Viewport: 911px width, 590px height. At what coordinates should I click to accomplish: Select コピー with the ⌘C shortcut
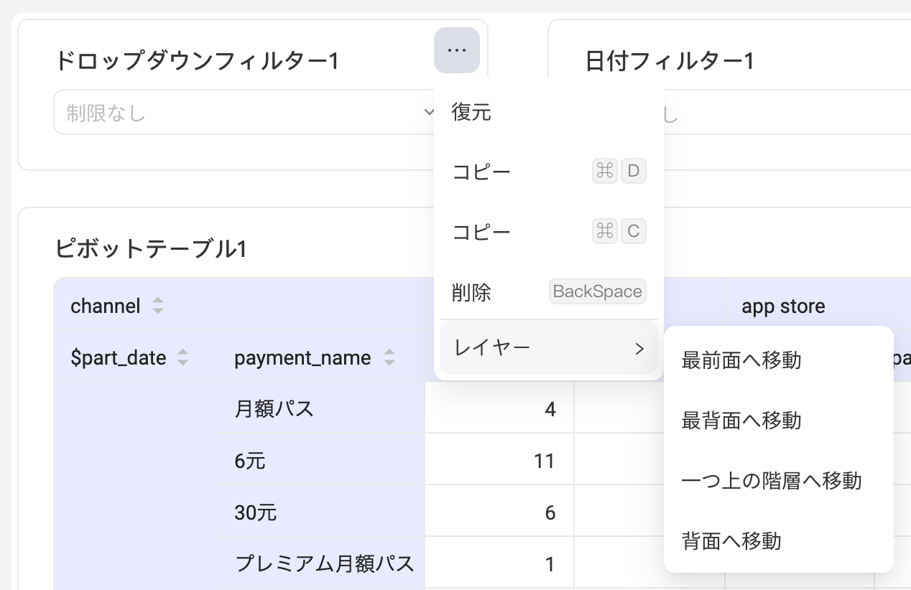549,232
